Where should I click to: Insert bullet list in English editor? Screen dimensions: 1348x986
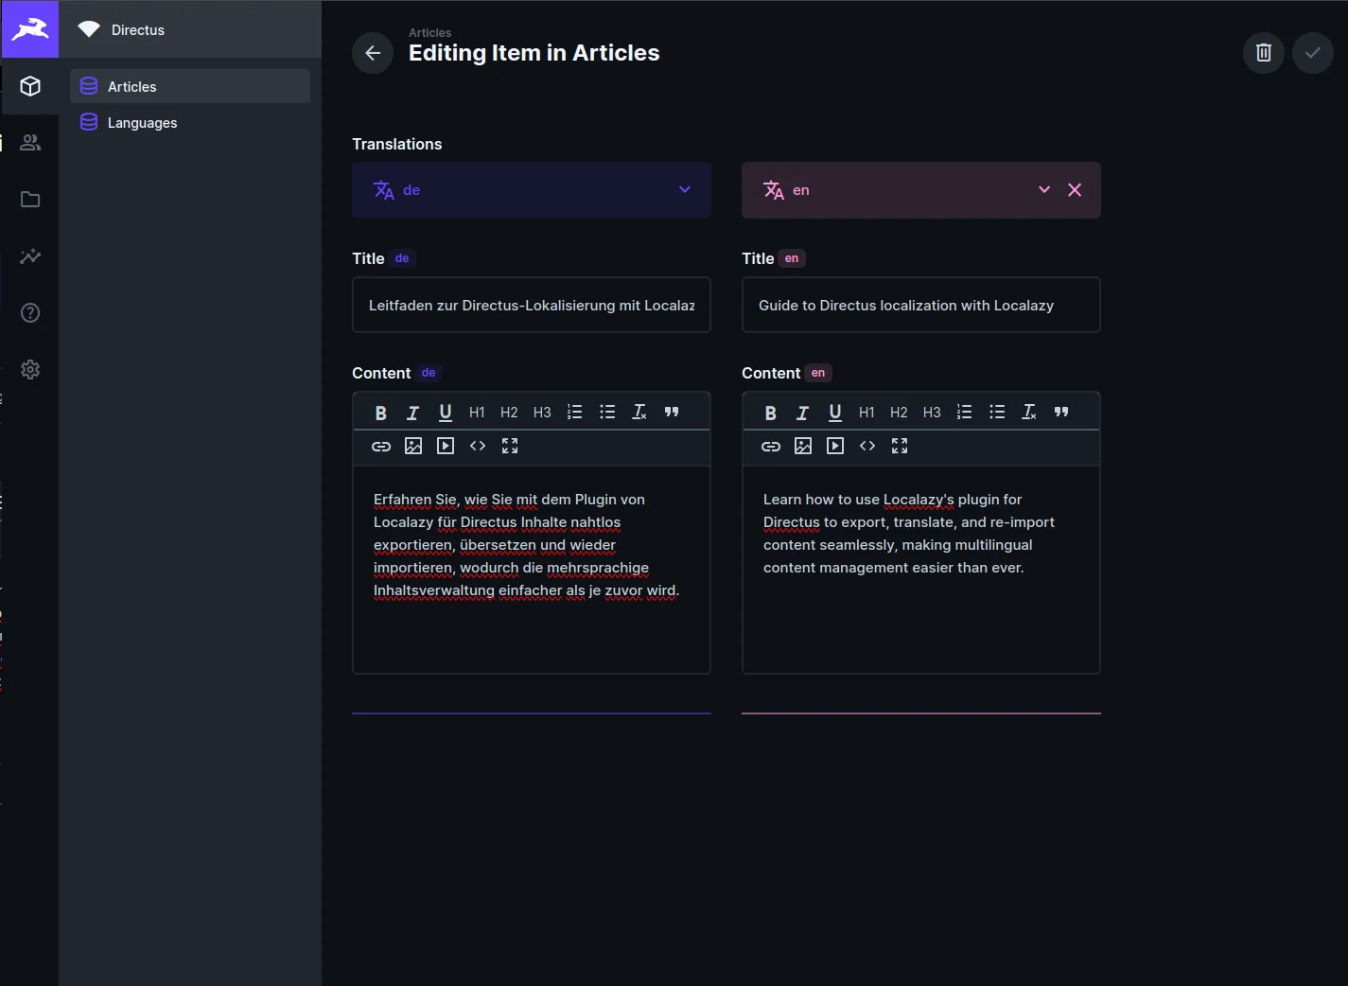pos(997,412)
